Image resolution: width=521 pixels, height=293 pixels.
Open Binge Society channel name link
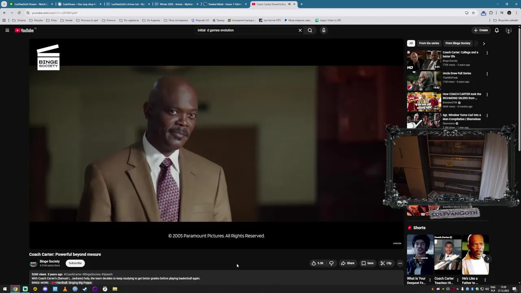point(50,262)
